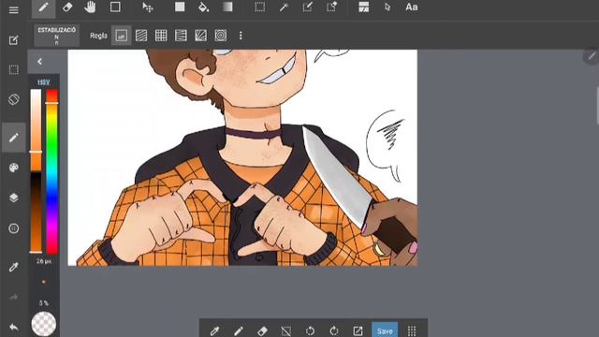
Task: Open the brush panel in left sidebar
Action: [x=14, y=138]
